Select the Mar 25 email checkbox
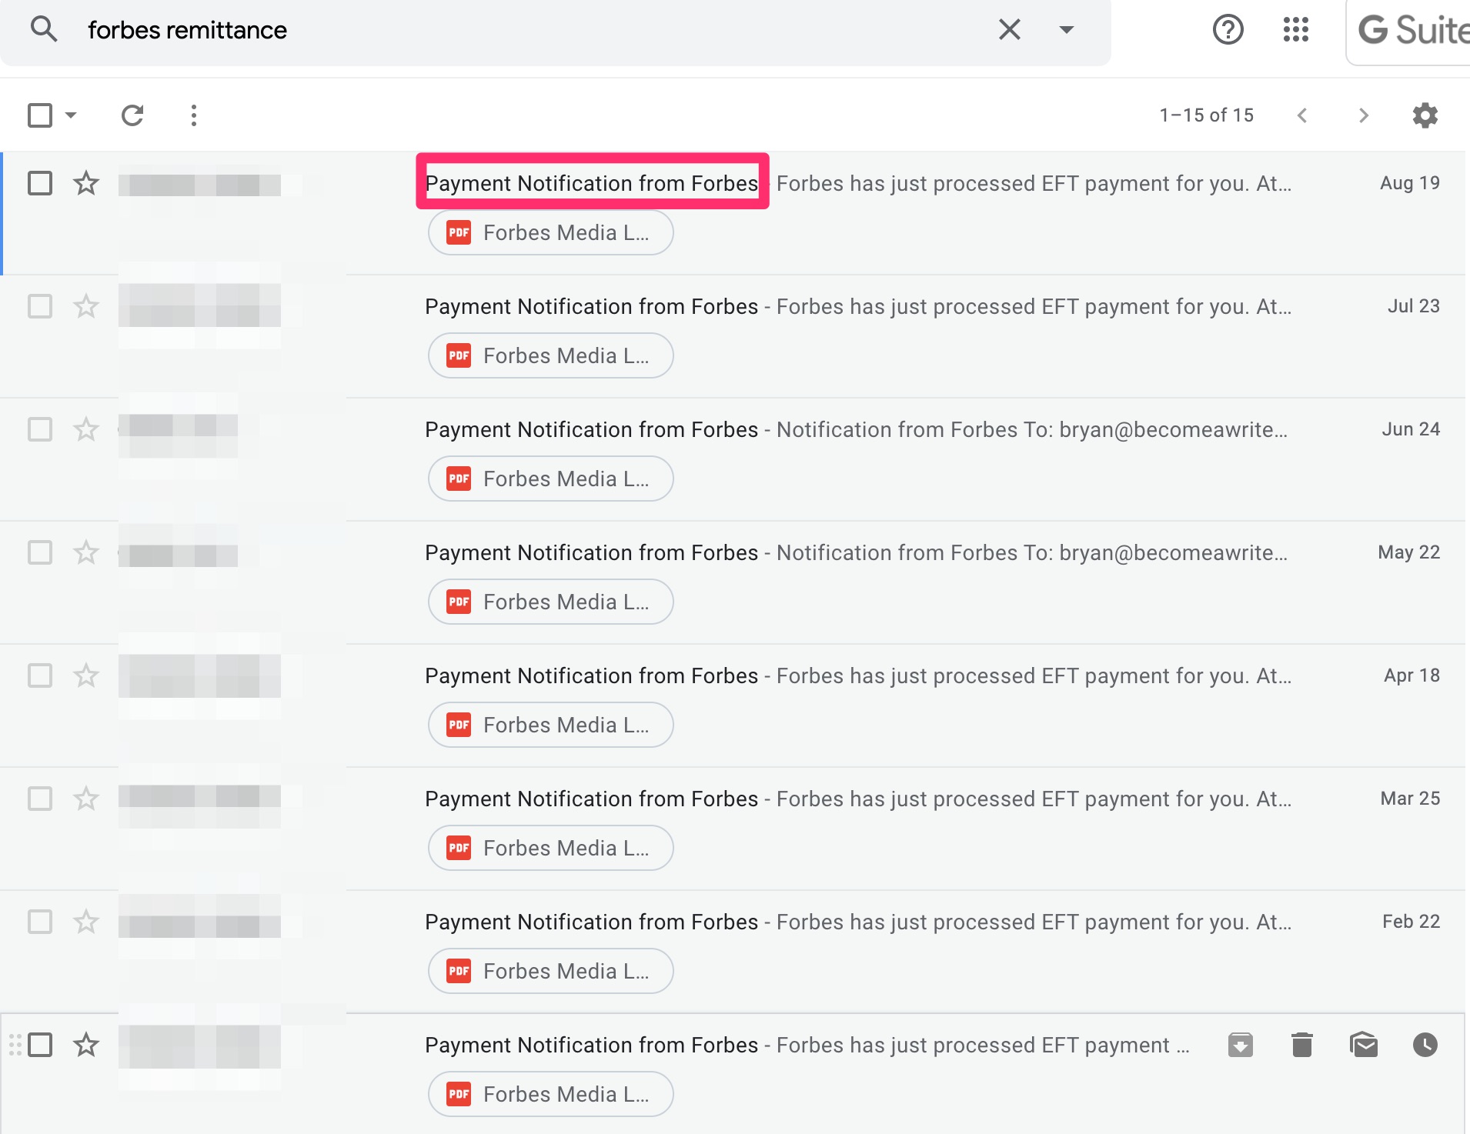Viewport: 1470px width, 1134px height. [40, 799]
